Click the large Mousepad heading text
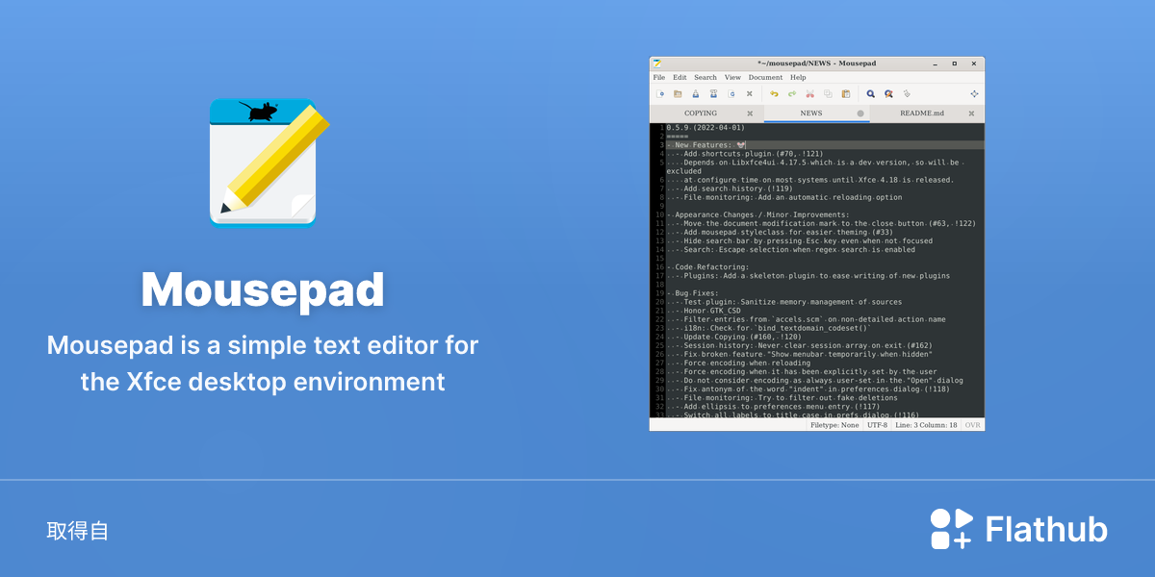Image resolution: width=1155 pixels, height=577 pixels. 263,289
